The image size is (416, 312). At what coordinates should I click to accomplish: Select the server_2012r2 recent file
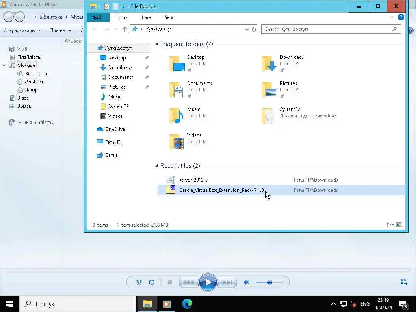click(x=281, y=180)
